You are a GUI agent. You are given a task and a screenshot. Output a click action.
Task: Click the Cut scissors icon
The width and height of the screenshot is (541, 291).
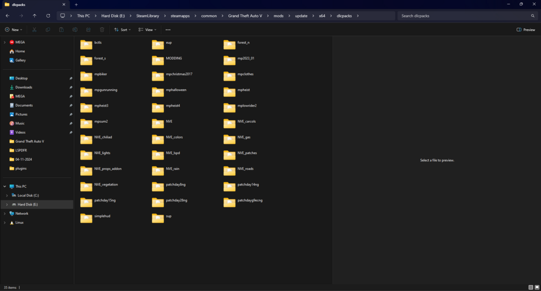34,30
